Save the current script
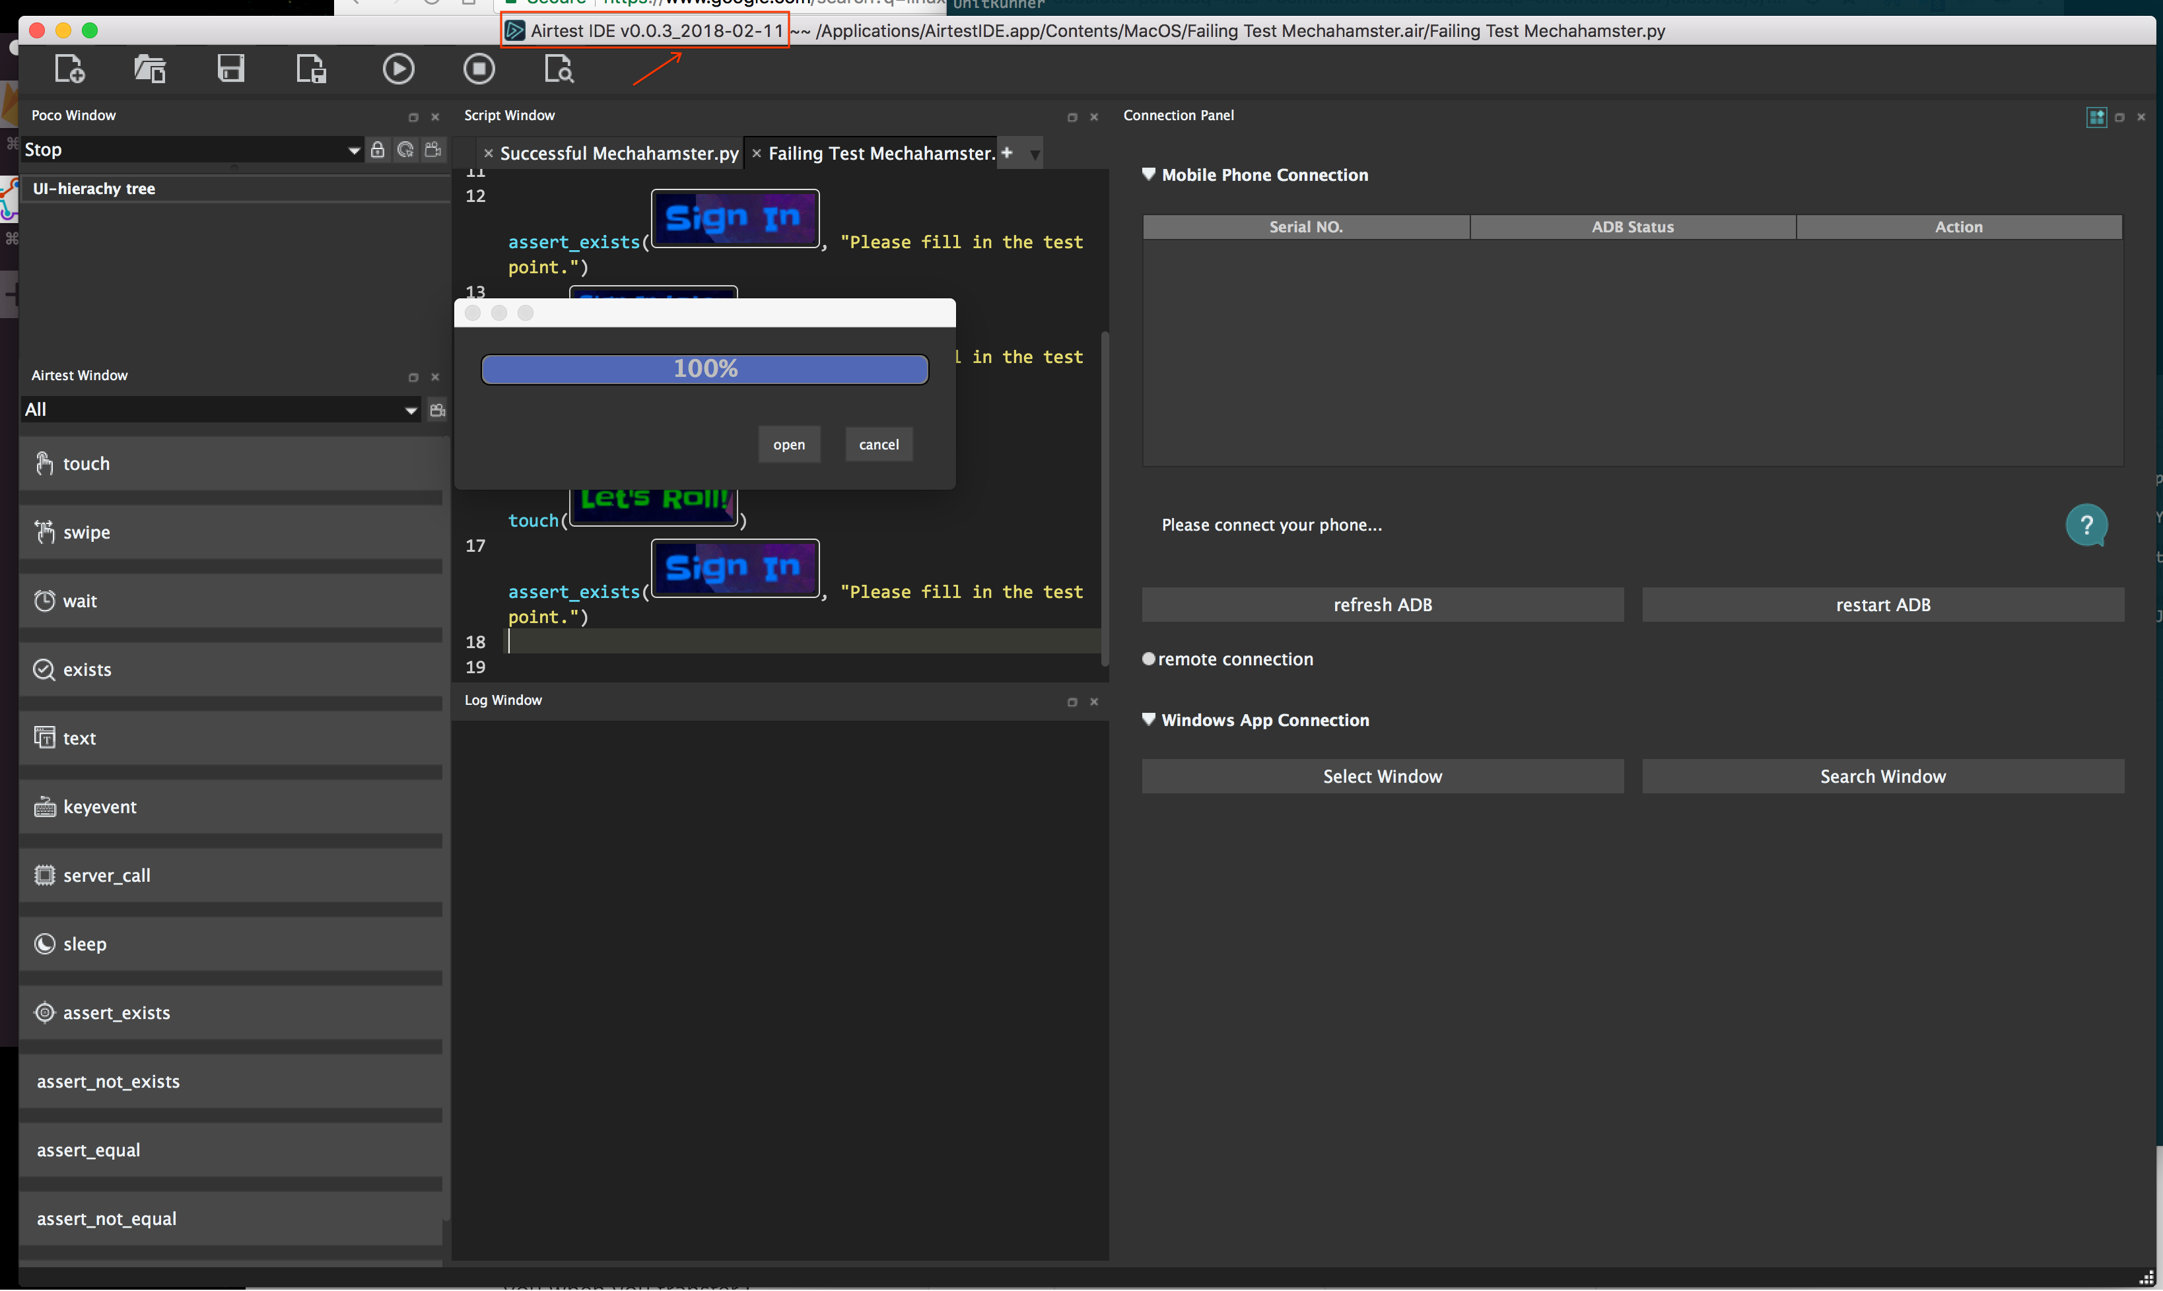Viewport: 2163px width, 1291px height. pyautogui.click(x=230, y=69)
